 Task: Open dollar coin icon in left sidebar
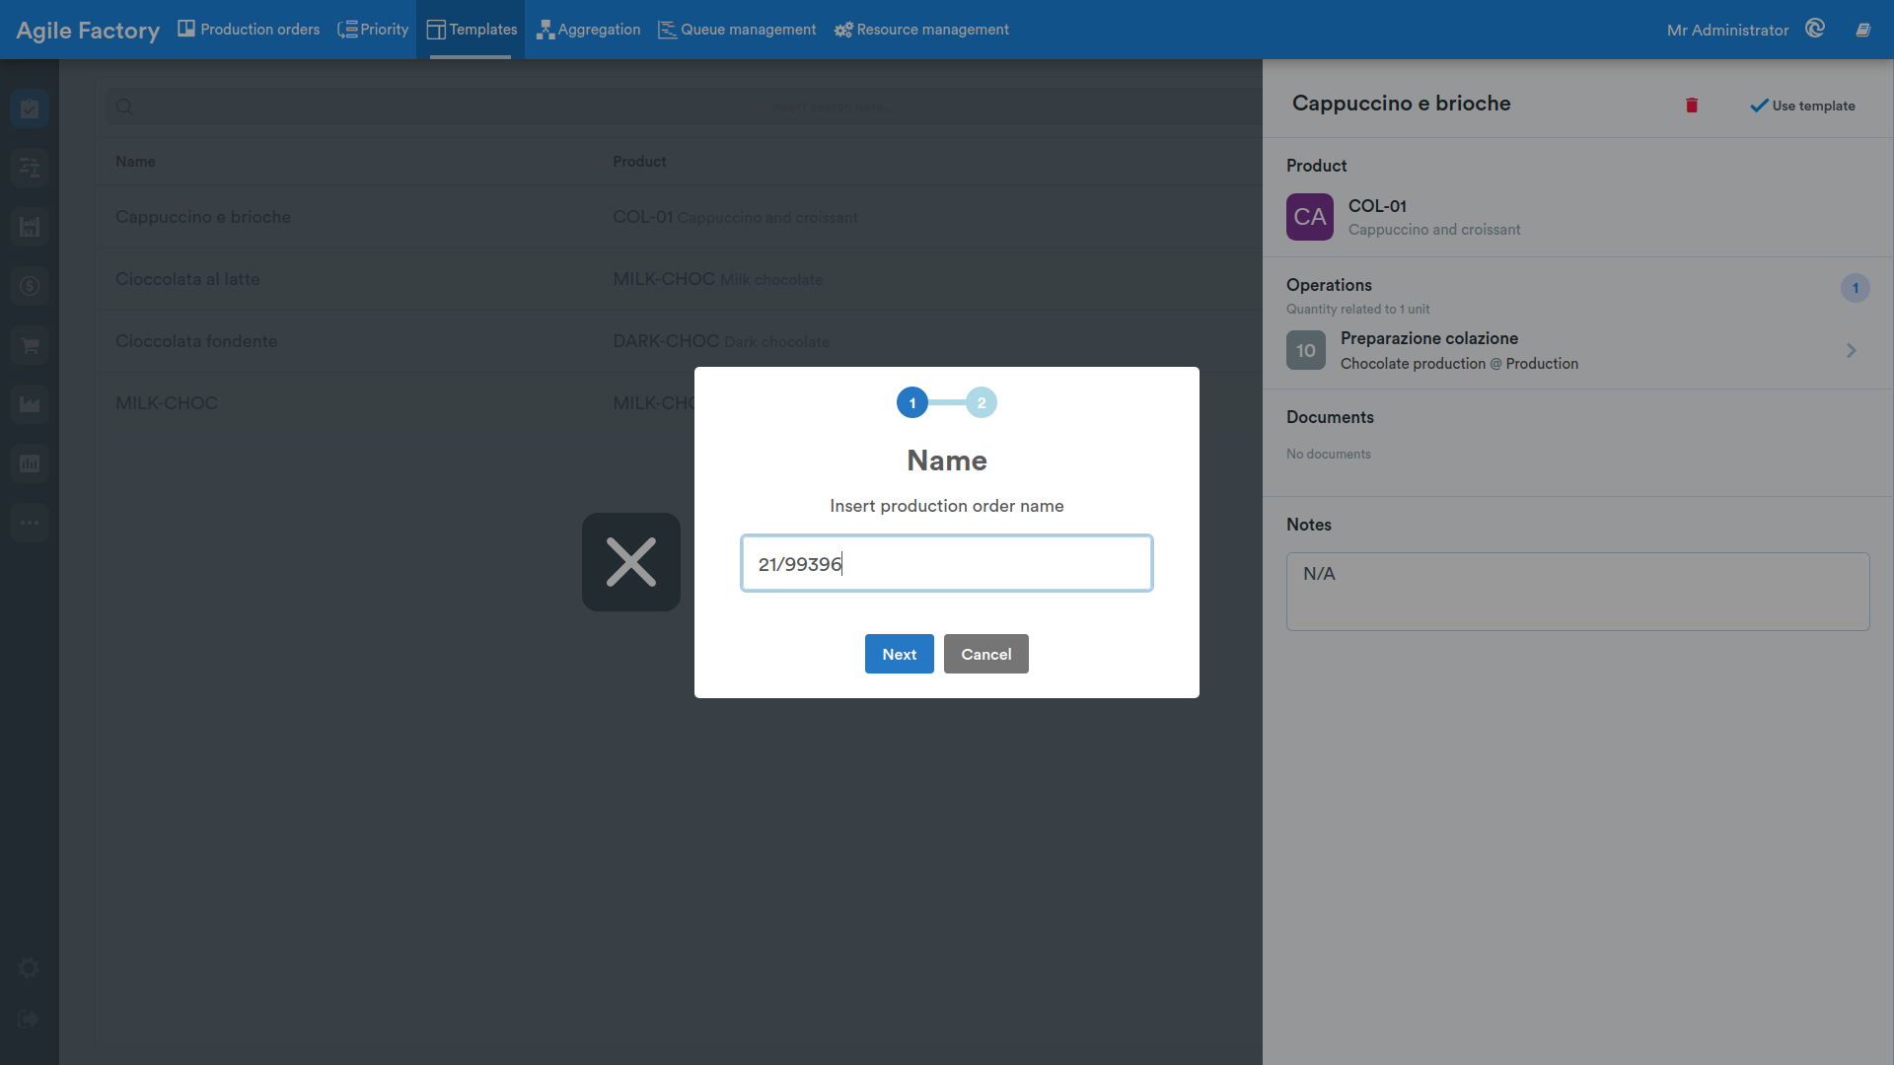30,286
